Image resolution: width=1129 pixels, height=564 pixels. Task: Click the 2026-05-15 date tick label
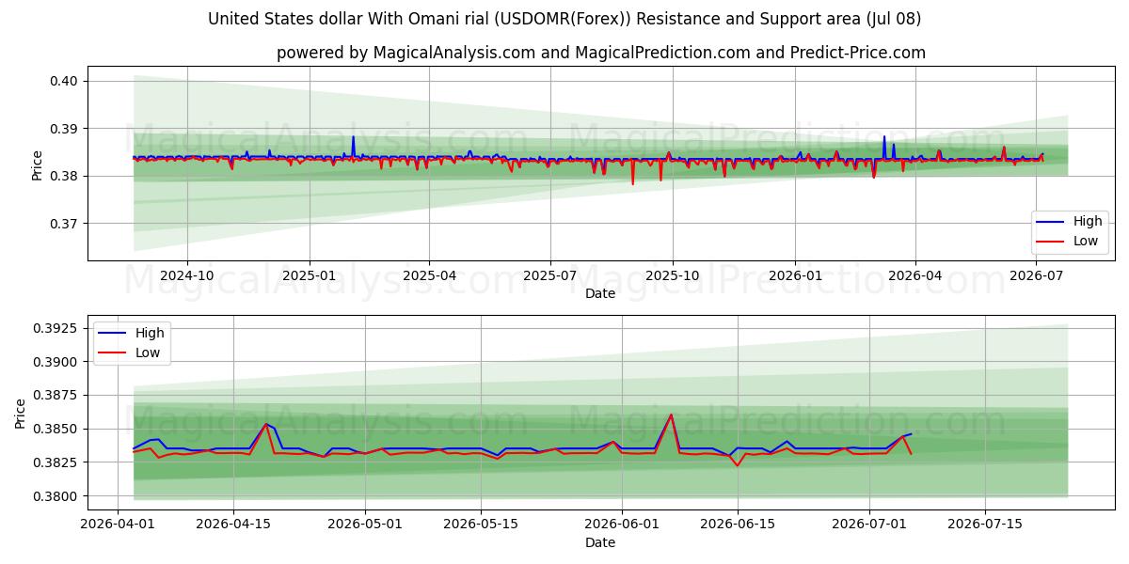coord(482,525)
